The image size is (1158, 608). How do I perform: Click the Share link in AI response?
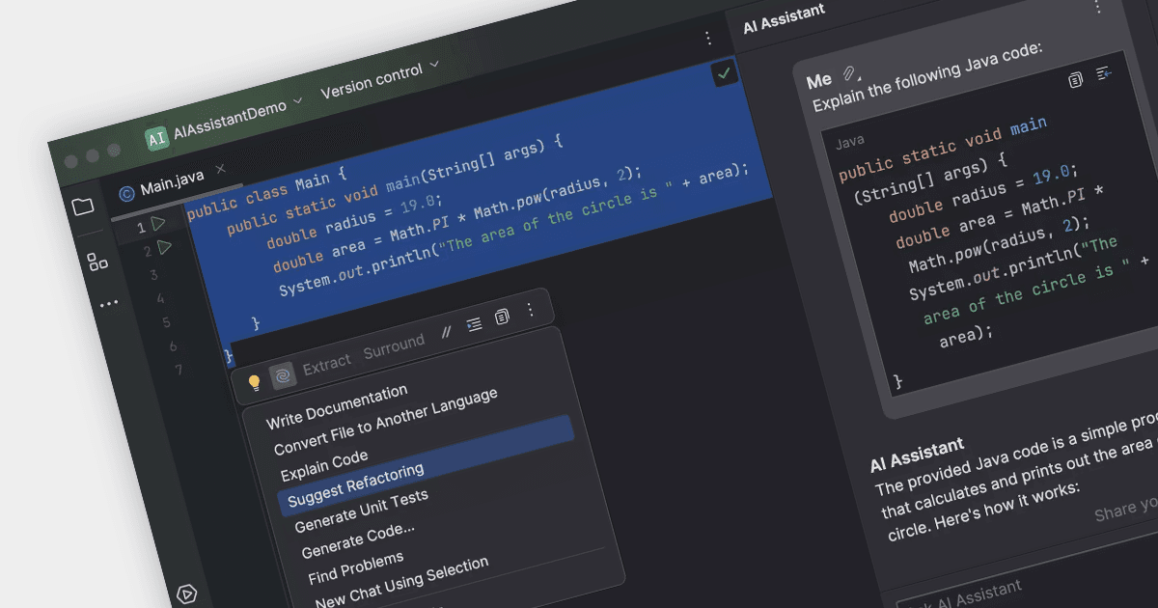(x=1126, y=510)
